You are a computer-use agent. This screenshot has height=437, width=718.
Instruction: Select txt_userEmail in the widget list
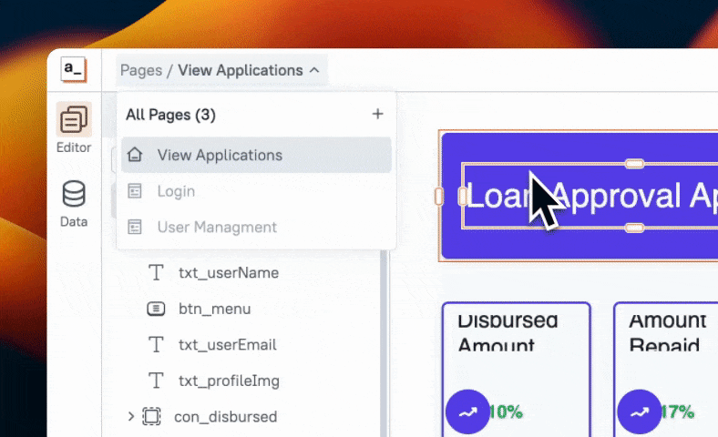227,345
